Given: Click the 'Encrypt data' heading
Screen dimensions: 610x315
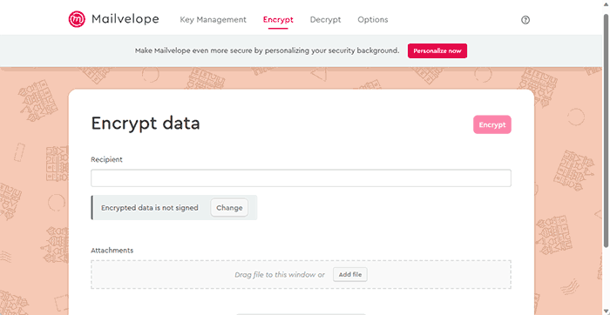Looking at the screenshot, I should click(x=146, y=124).
